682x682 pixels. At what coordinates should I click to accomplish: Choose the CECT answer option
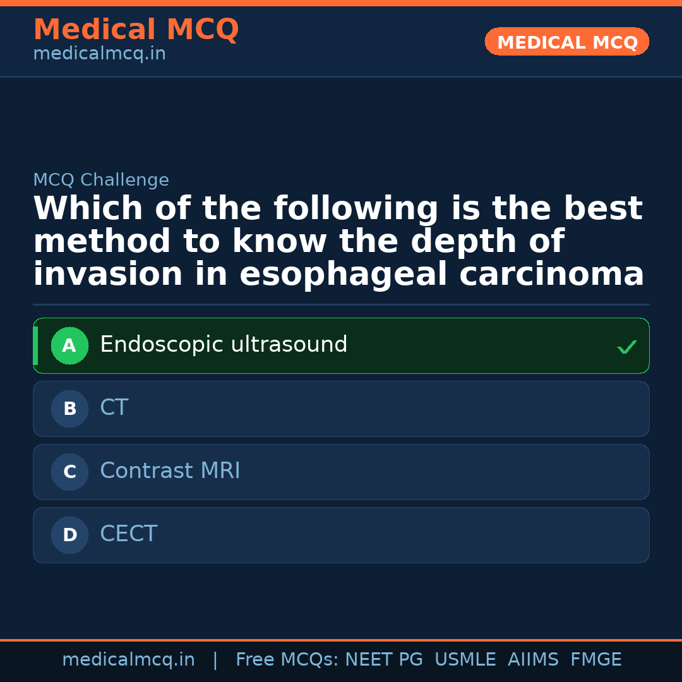pos(128,534)
